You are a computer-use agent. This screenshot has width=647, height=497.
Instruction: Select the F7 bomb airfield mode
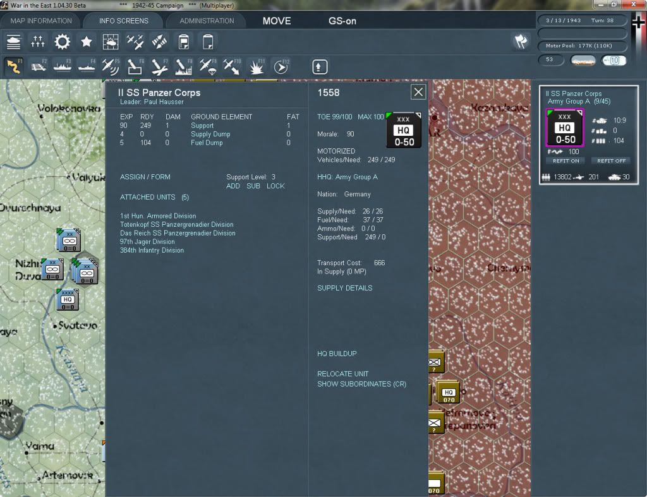click(159, 66)
